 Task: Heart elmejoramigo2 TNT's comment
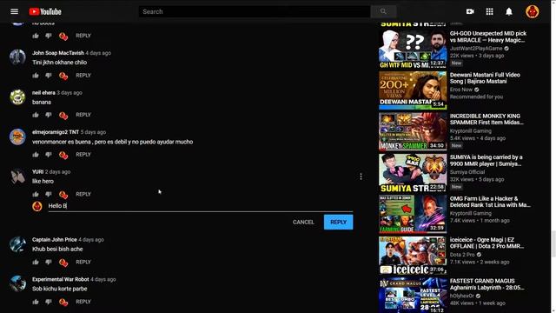63,155
